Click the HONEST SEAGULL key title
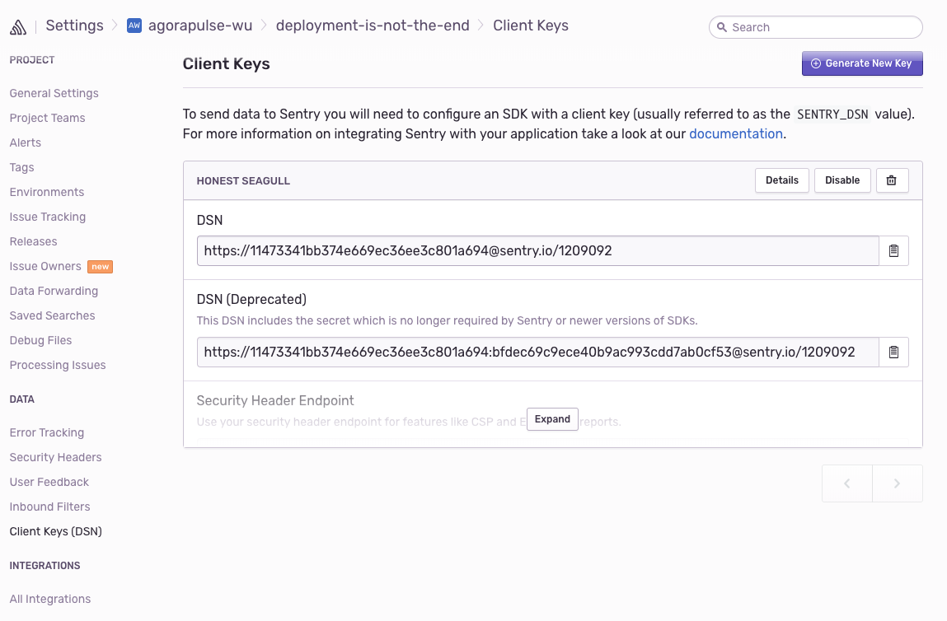This screenshot has height=621, width=947. [x=243, y=181]
